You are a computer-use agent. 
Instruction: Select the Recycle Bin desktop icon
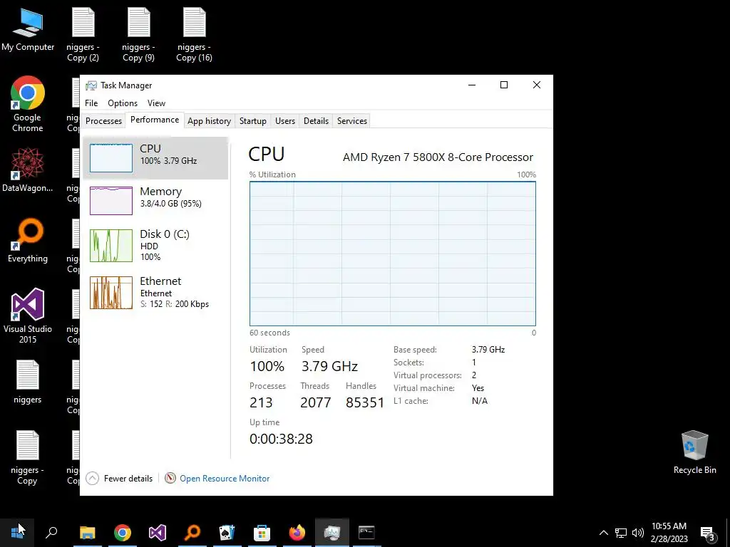pyautogui.click(x=694, y=452)
